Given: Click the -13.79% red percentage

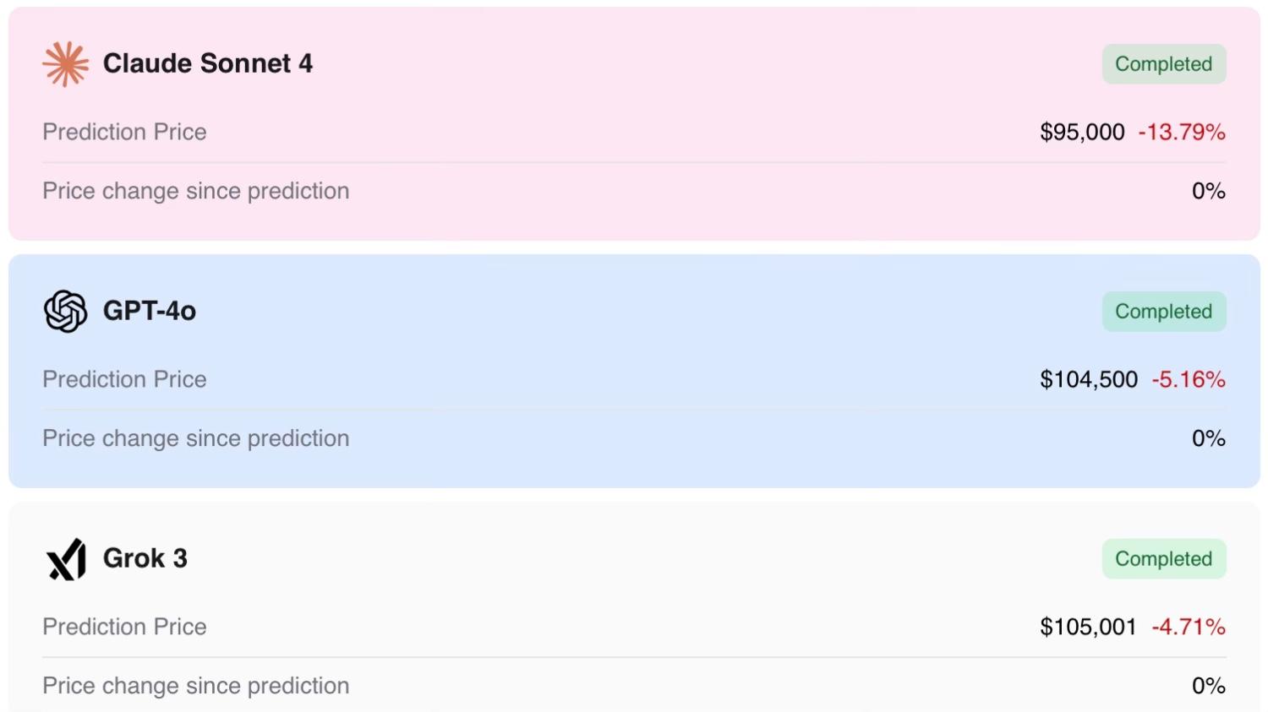Looking at the screenshot, I should (x=1182, y=132).
